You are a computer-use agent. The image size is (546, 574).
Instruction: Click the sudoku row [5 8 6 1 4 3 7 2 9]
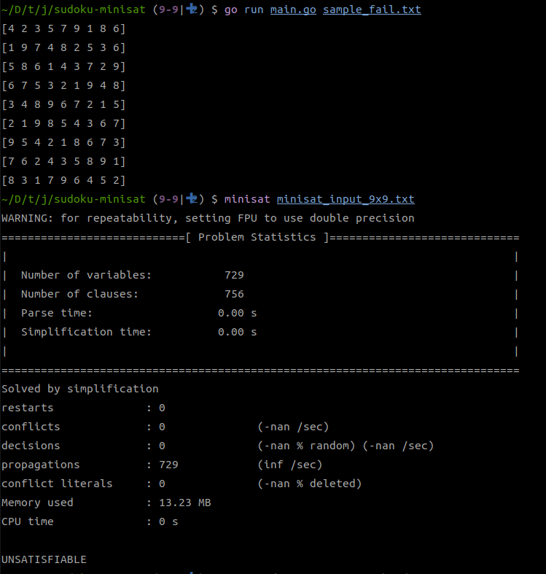(63, 66)
